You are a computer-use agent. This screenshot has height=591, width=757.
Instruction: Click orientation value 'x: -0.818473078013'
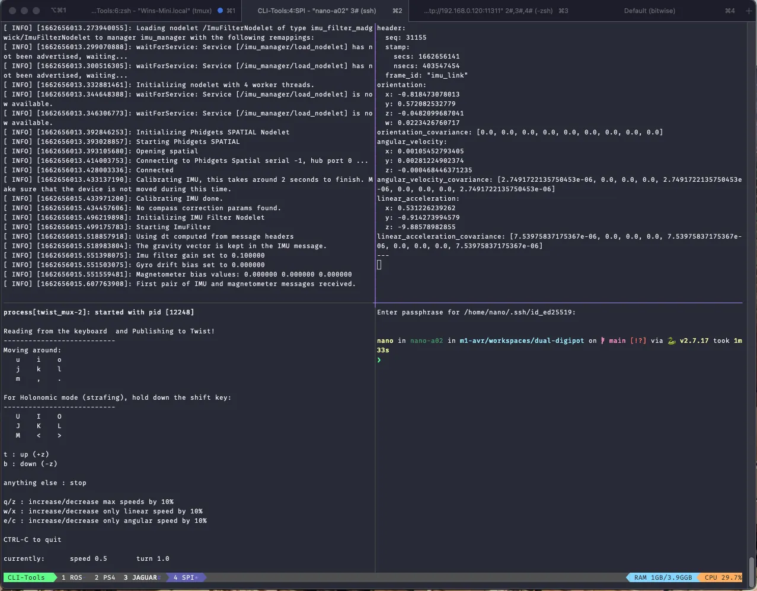[x=422, y=94]
